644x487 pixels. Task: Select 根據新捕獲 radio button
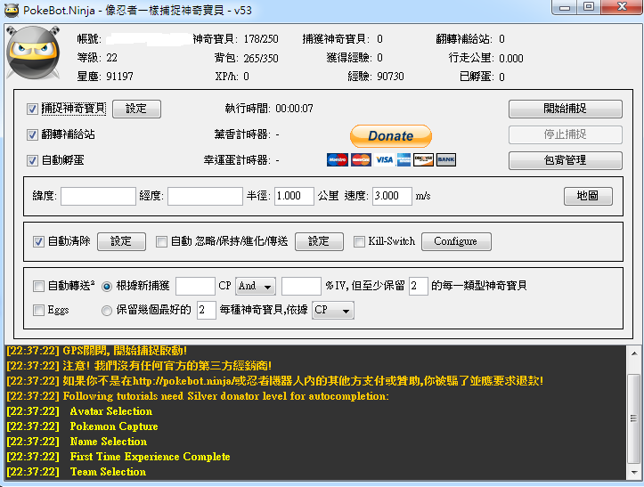[x=107, y=286]
